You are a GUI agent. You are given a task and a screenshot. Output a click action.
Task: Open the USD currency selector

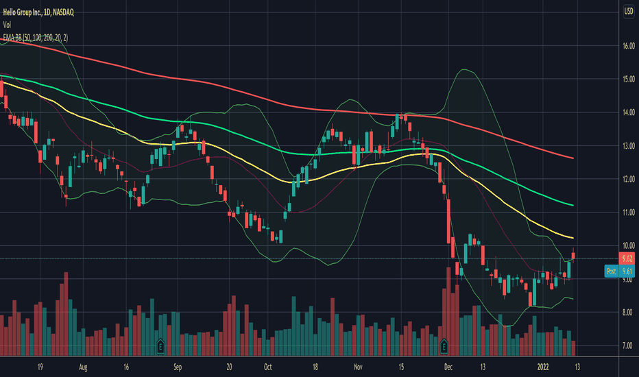click(x=629, y=12)
